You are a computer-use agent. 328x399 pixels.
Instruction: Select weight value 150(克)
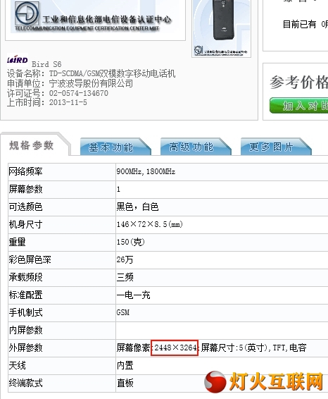pyautogui.click(x=131, y=242)
